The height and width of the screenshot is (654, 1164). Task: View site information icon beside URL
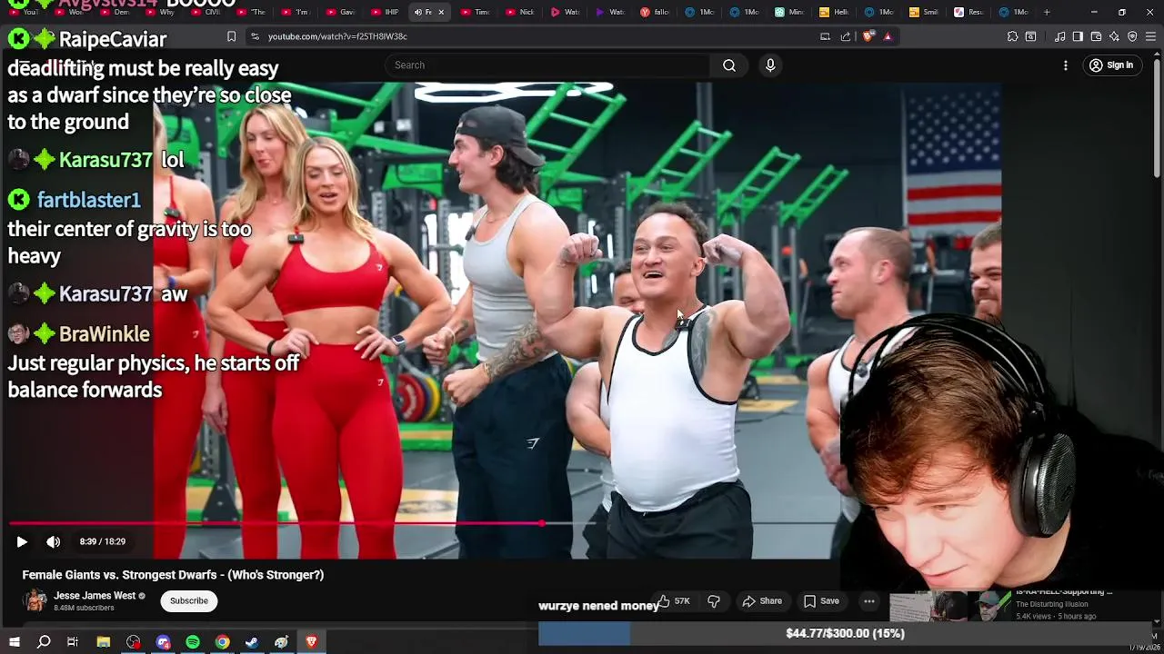[x=255, y=36]
